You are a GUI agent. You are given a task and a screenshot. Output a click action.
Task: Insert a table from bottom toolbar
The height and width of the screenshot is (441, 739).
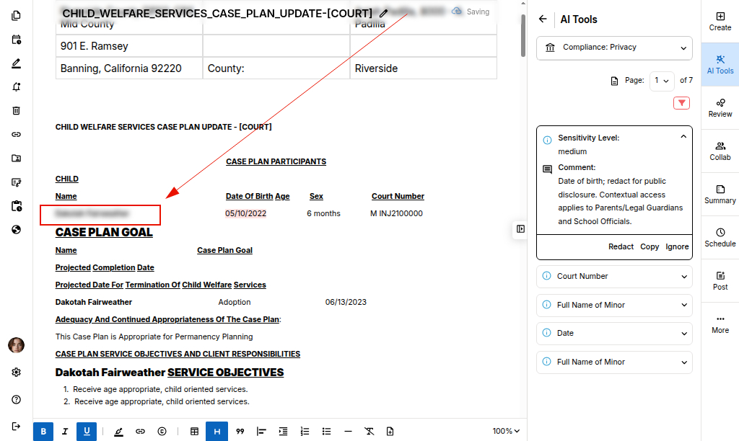point(194,431)
